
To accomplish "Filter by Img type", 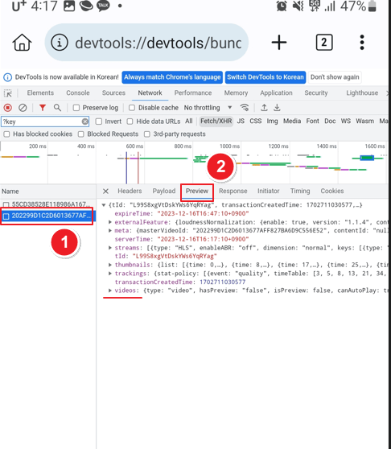I will click(x=272, y=122).
